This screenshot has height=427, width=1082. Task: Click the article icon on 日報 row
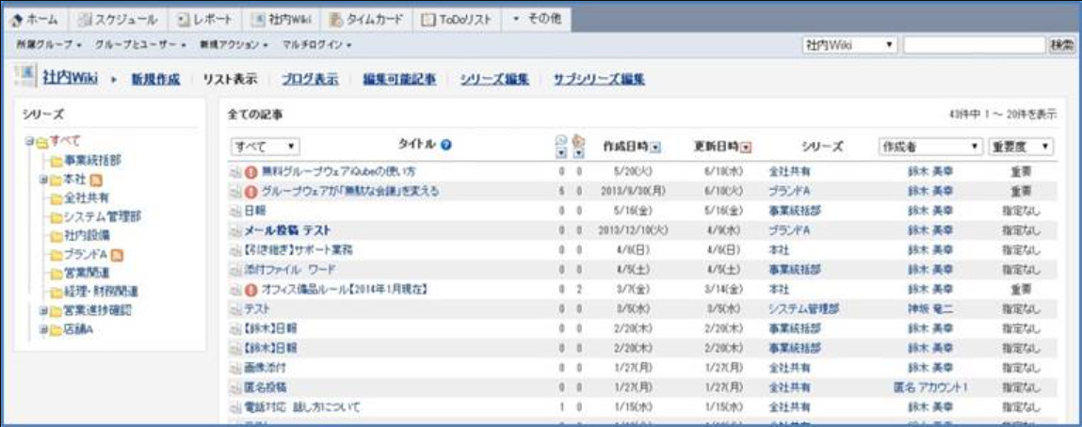click(x=235, y=210)
